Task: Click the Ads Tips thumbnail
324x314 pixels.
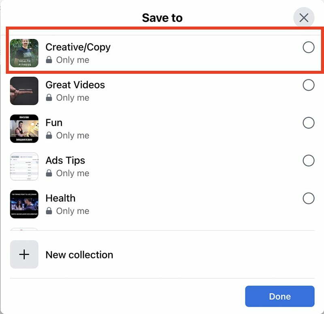Action: pos(24,167)
